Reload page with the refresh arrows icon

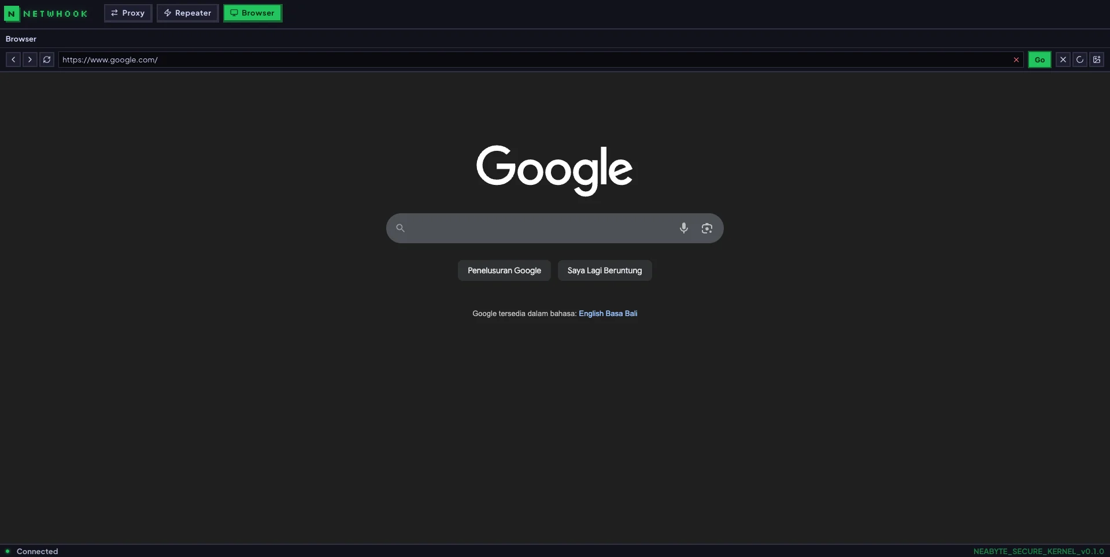tap(47, 60)
